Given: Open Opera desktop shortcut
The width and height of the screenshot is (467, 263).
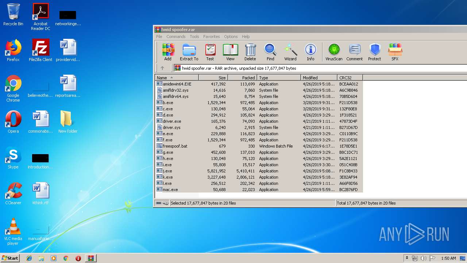Looking at the screenshot, I should point(13,122).
